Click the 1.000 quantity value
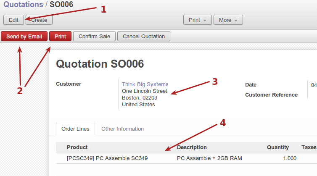The image size is (317, 176). [289, 158]
